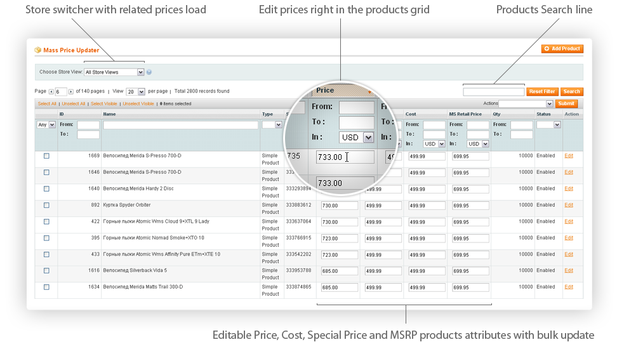The image size is (617, 342).
Task: Click the Select All link
Action: 47,103
